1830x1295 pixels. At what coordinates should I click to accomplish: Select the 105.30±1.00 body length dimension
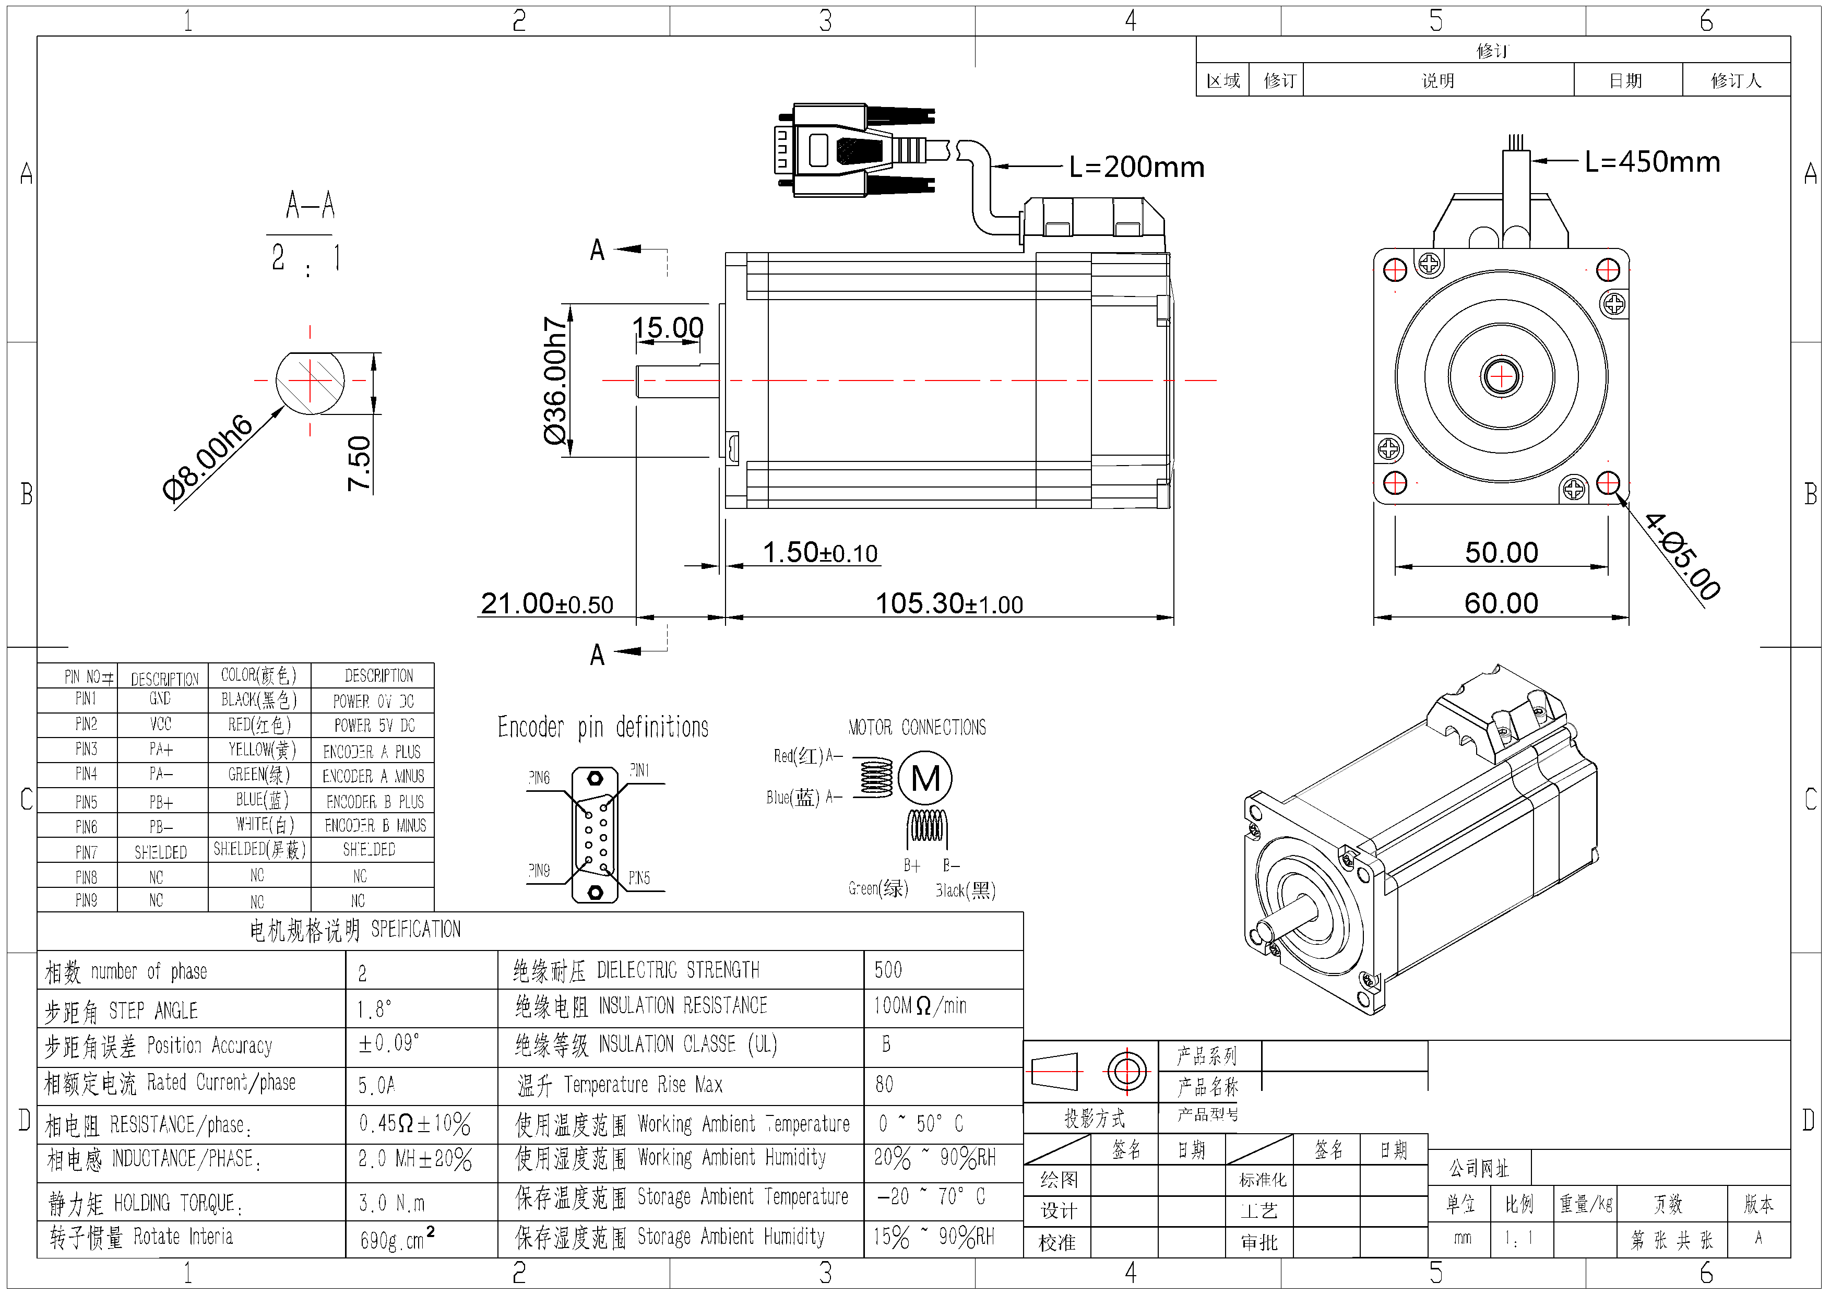pos(949,603)
